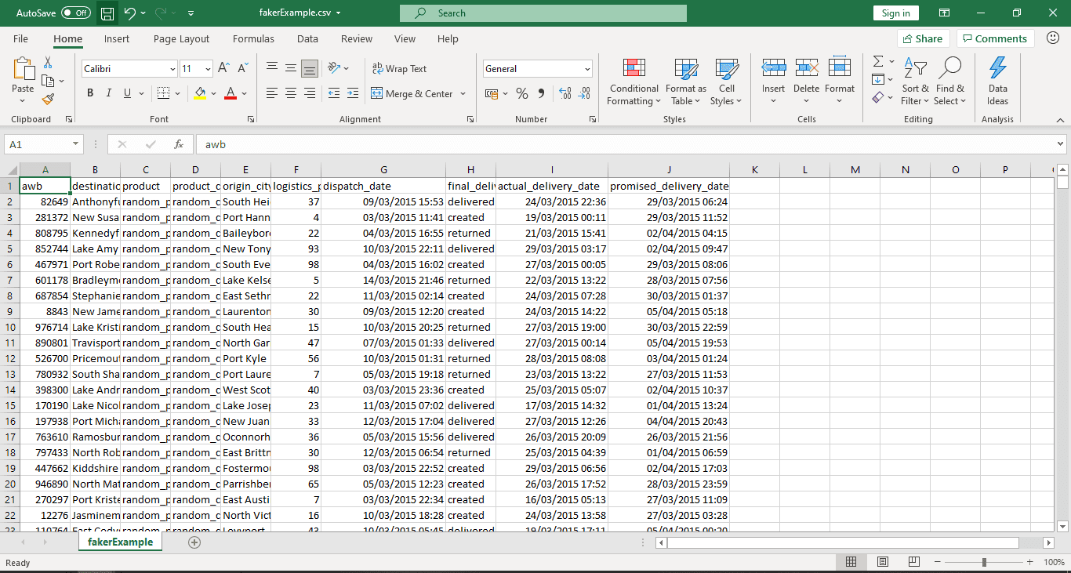Select the Percent Style number format
The height and width of the screenshot is (573, 1071).
pyautogui.click(x=522, y=94)
